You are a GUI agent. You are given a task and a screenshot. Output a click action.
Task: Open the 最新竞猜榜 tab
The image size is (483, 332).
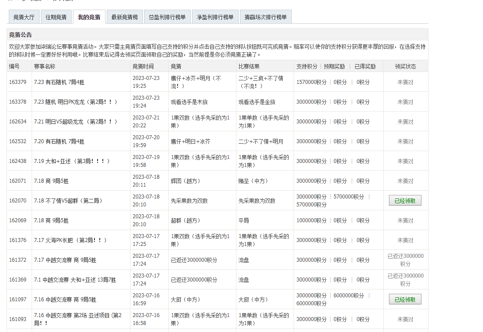124,17
